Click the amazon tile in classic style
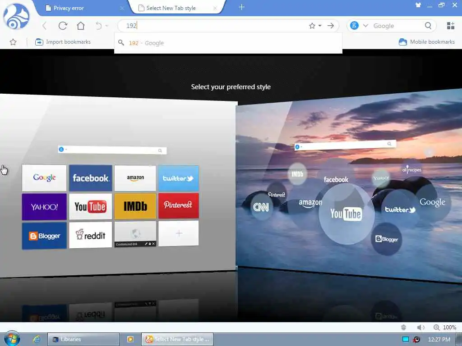Viewport: 462px width, 346px height. pyautogui.click(x=135, y=178)
